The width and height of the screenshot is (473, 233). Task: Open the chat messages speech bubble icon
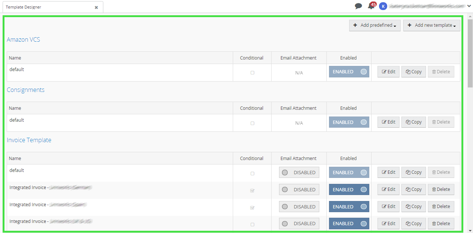click(x=358, y=6)
